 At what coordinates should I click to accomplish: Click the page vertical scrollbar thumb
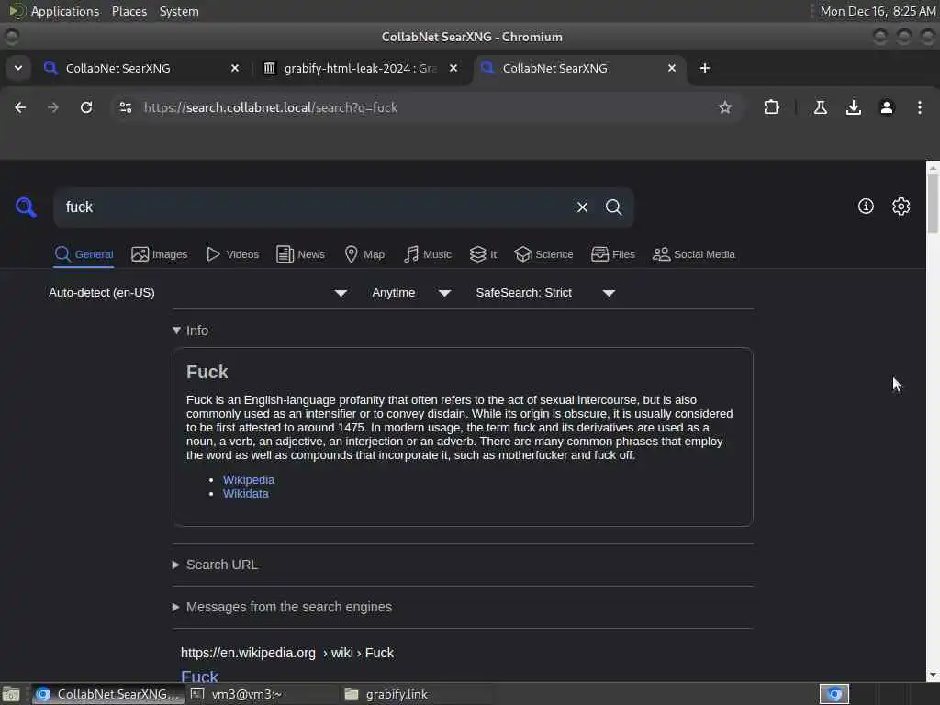point(933,204)
